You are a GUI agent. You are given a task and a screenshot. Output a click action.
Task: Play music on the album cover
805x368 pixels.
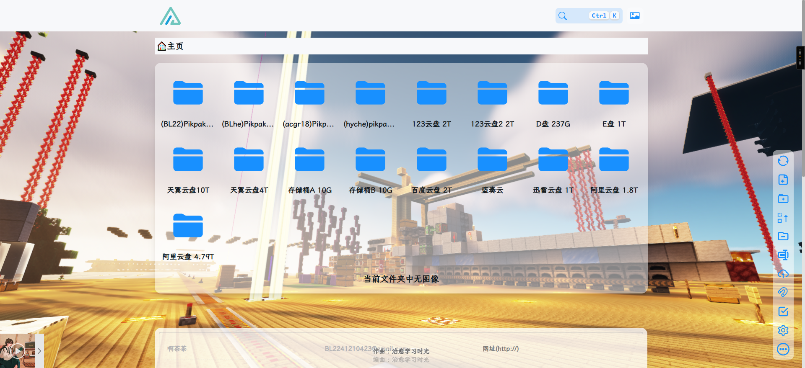(x=17, y=351)
